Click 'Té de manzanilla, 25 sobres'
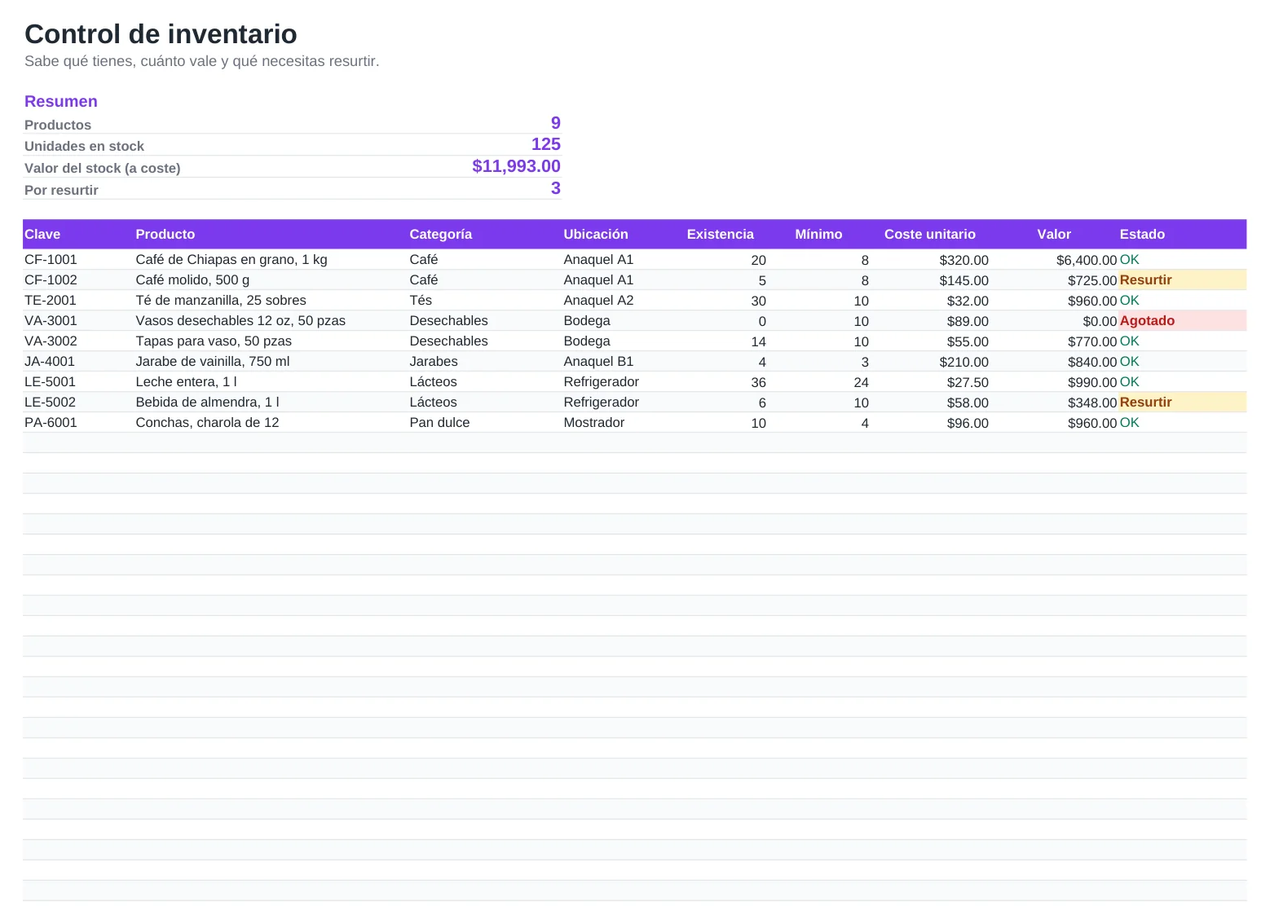Screen dimensions: 1270x924 [x=221, y=300]
